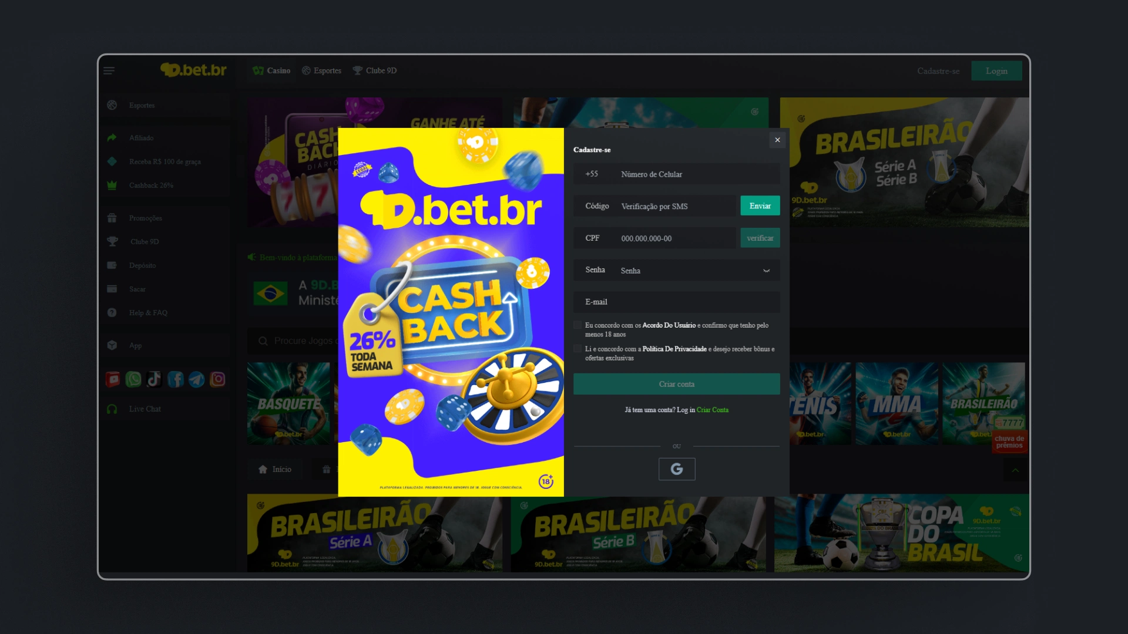Open the hamburger menu icon
1128x634 pixels.
pyautogui.click(x=109, y=71)
